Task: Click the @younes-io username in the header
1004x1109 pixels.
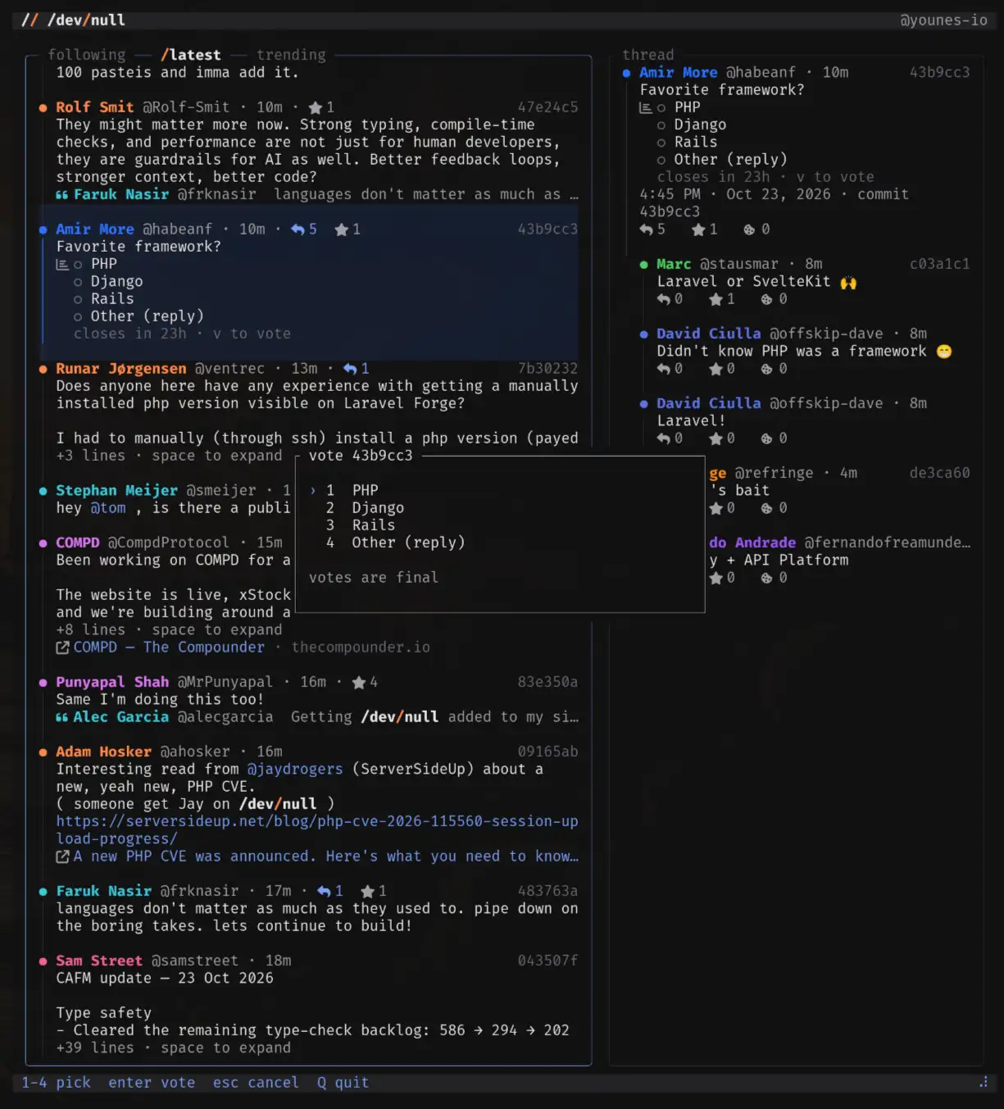Action: click(x=943, y=20)
